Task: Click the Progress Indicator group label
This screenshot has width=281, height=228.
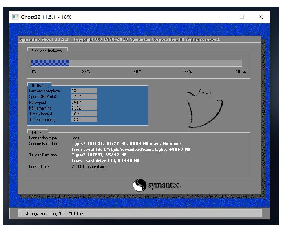Action: tap(47, 51)
